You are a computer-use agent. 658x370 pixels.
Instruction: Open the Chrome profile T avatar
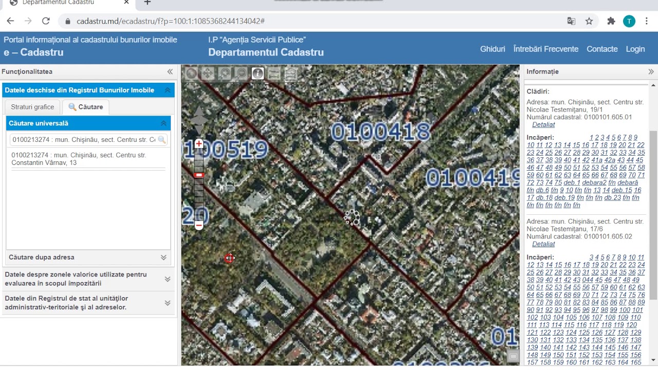pos(629,21)
